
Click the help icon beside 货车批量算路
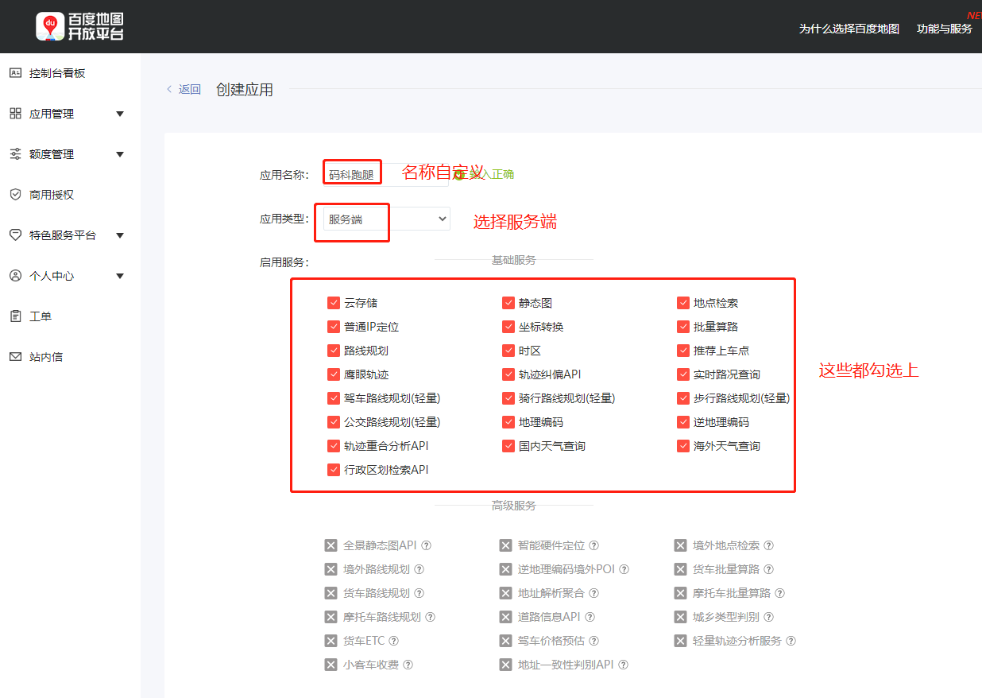(769, 569)
